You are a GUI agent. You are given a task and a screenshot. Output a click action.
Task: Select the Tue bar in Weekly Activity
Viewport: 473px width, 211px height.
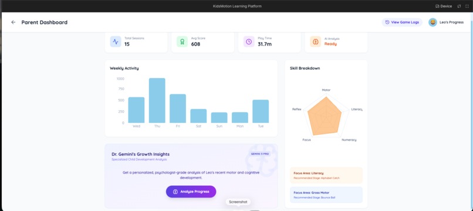pos(261,111)
